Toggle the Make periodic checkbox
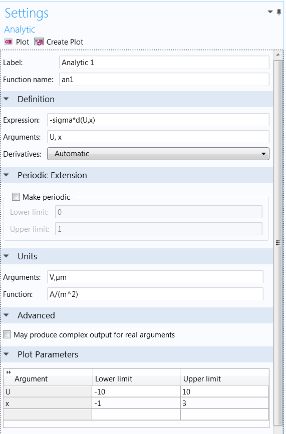 17,197
